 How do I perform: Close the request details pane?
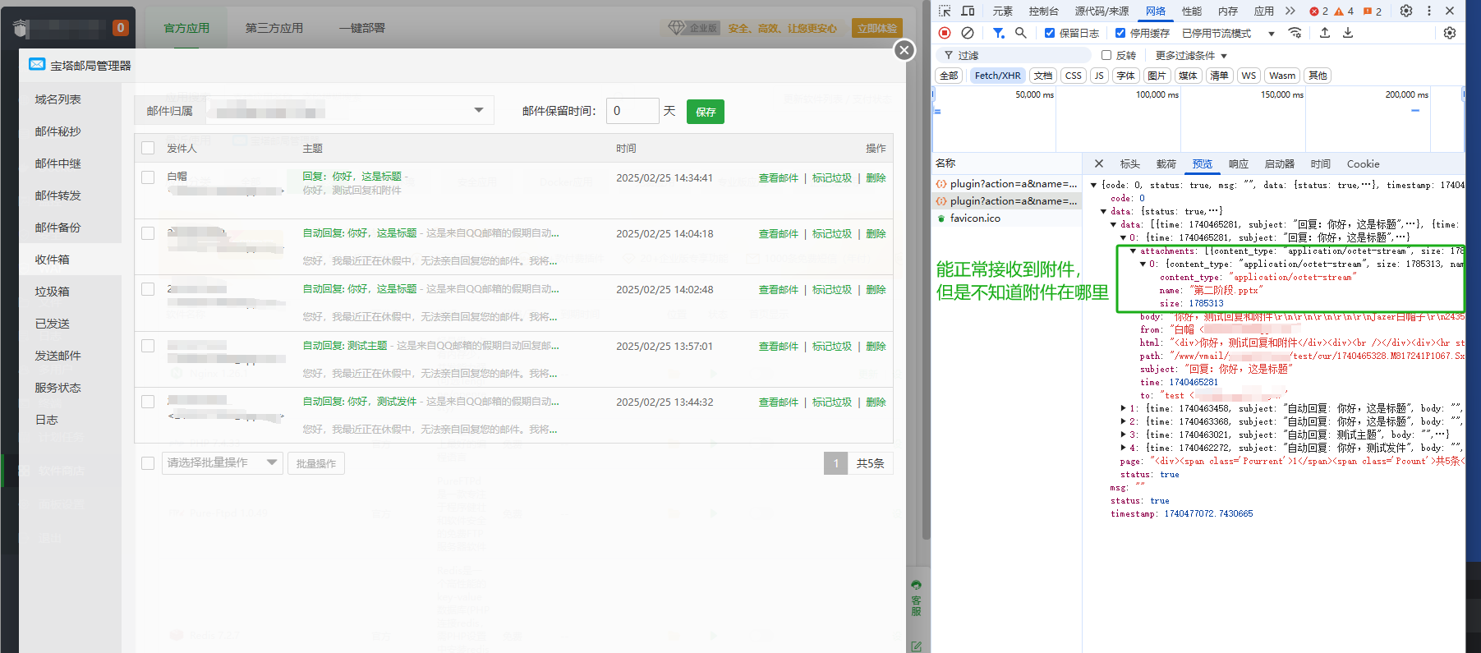pyautogui.click(x=1099, y=163)
